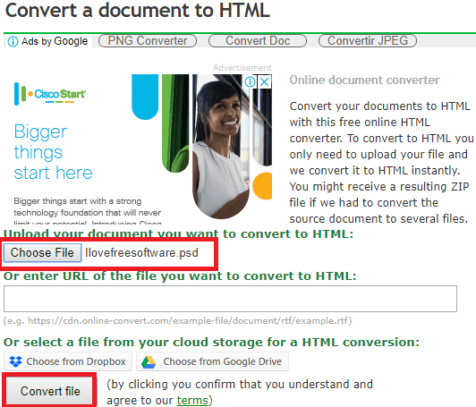
Task: Close the Cisco advertisement with X icon
Action: (265, 81)
